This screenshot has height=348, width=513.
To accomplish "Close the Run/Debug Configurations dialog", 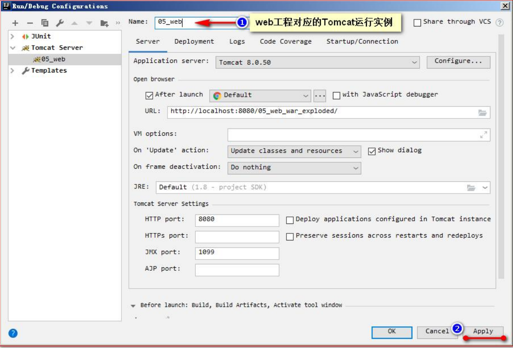I will click(505, 6).
